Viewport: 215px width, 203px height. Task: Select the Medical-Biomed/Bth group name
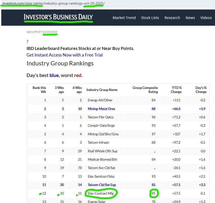coord(103,159)
